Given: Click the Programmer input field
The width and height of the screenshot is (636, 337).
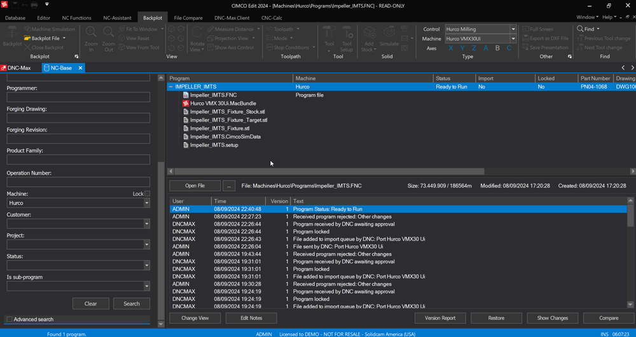Looking at the screenshot, I should (x=78, y=97).
